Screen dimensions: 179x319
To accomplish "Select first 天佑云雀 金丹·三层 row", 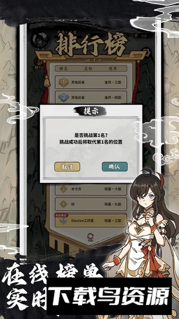I will click(x=91, y=83).
